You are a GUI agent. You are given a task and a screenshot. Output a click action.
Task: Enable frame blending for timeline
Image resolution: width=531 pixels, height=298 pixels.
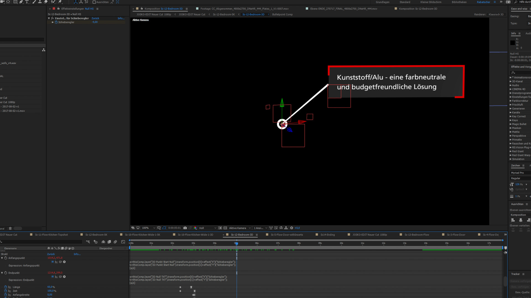pos(109,242)
